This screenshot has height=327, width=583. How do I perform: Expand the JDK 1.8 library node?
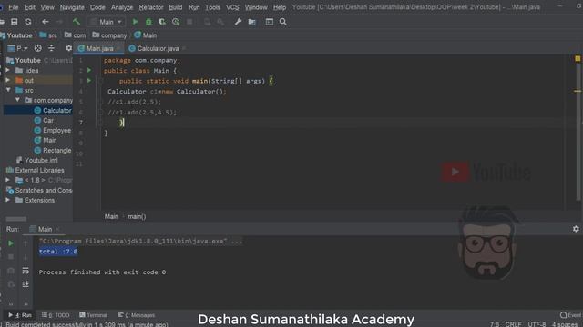8,180
